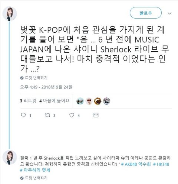The height and width of the screenshot is (184, 178).
Task: Click the reply speech bubble icon
Action: 23,115
